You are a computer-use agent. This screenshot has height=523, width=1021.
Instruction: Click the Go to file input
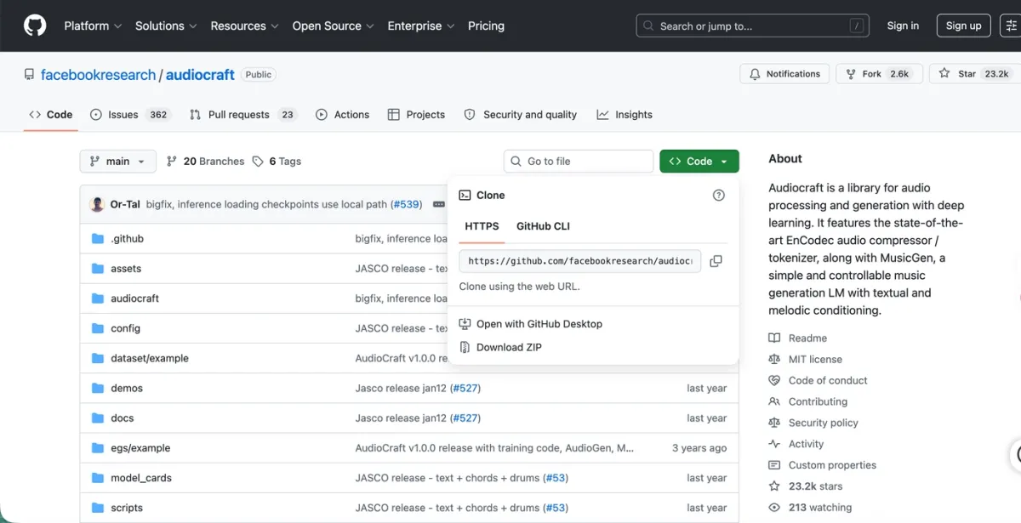[x=579, y=162]
